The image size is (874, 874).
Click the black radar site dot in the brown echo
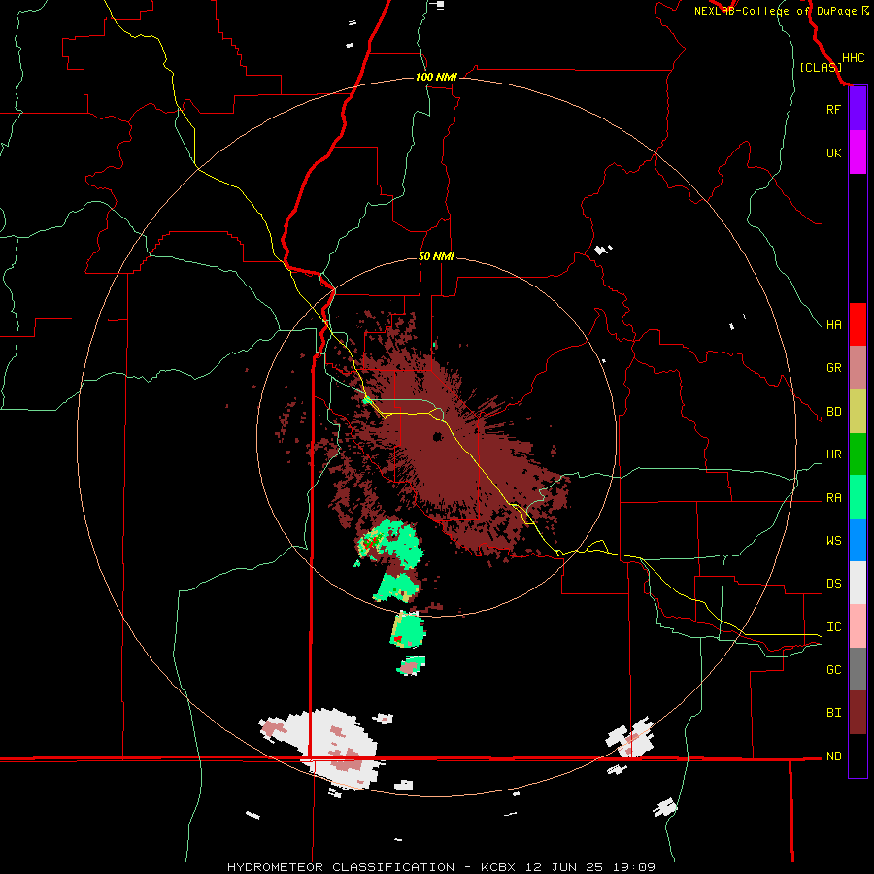tap(438, 436)
